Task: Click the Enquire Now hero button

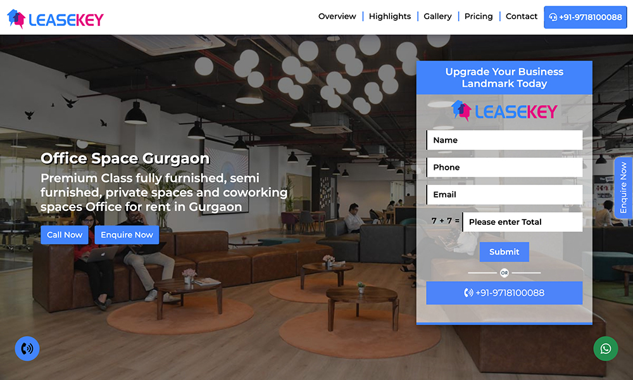Action: tap(127, 234)
